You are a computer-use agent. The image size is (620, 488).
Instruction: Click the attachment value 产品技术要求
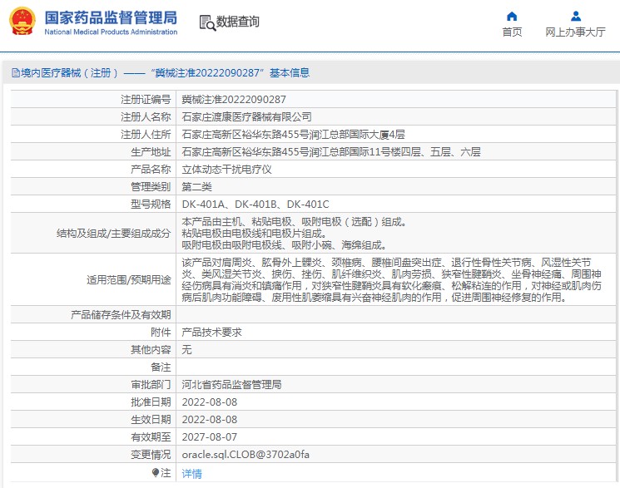point(211,332)
